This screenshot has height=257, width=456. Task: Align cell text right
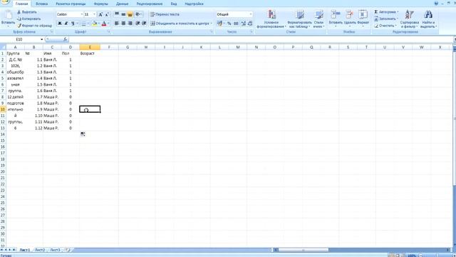coord(130,24)
